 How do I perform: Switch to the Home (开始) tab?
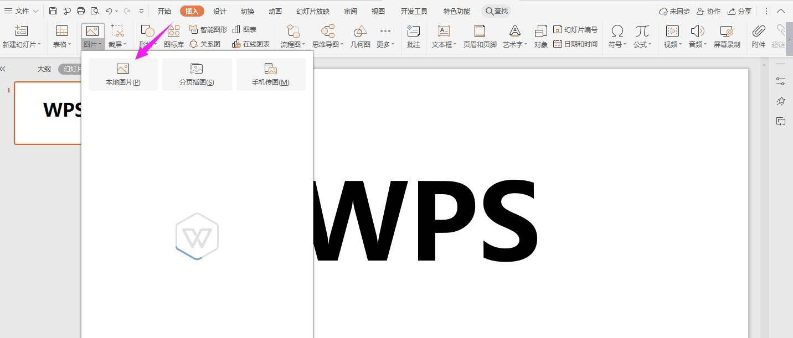click(164, 11)
